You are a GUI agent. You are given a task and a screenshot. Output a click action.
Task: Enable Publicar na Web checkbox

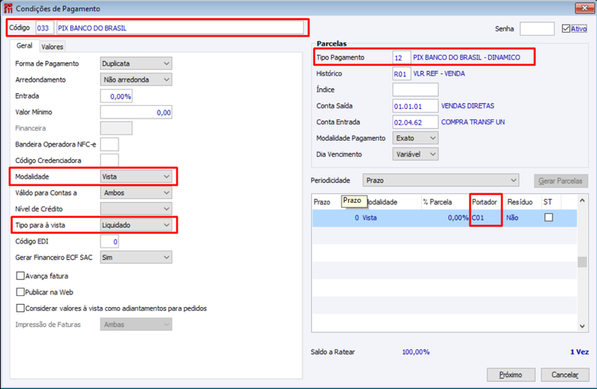pyautogui.click(x=20, y=292)
